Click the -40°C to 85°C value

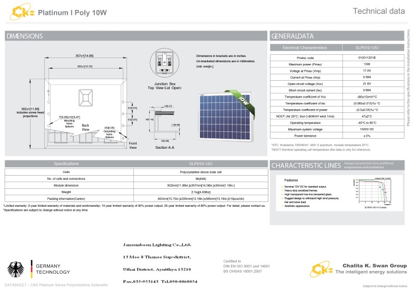pyautogui.click(x=367, y=123)
